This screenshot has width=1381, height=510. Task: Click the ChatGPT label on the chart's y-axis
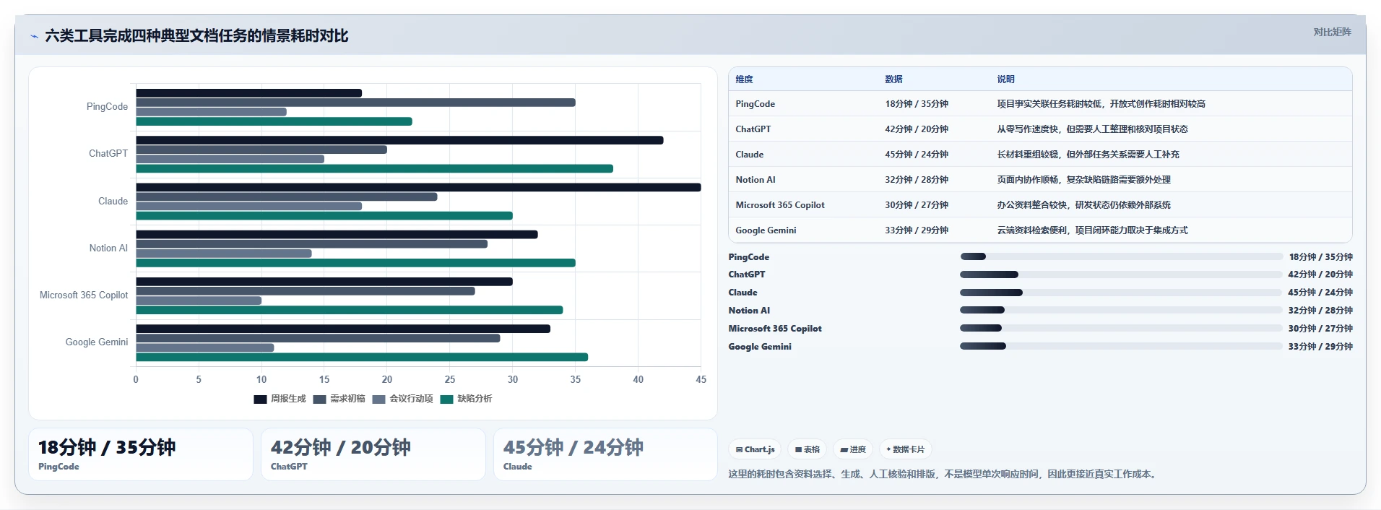click(108, 154)
